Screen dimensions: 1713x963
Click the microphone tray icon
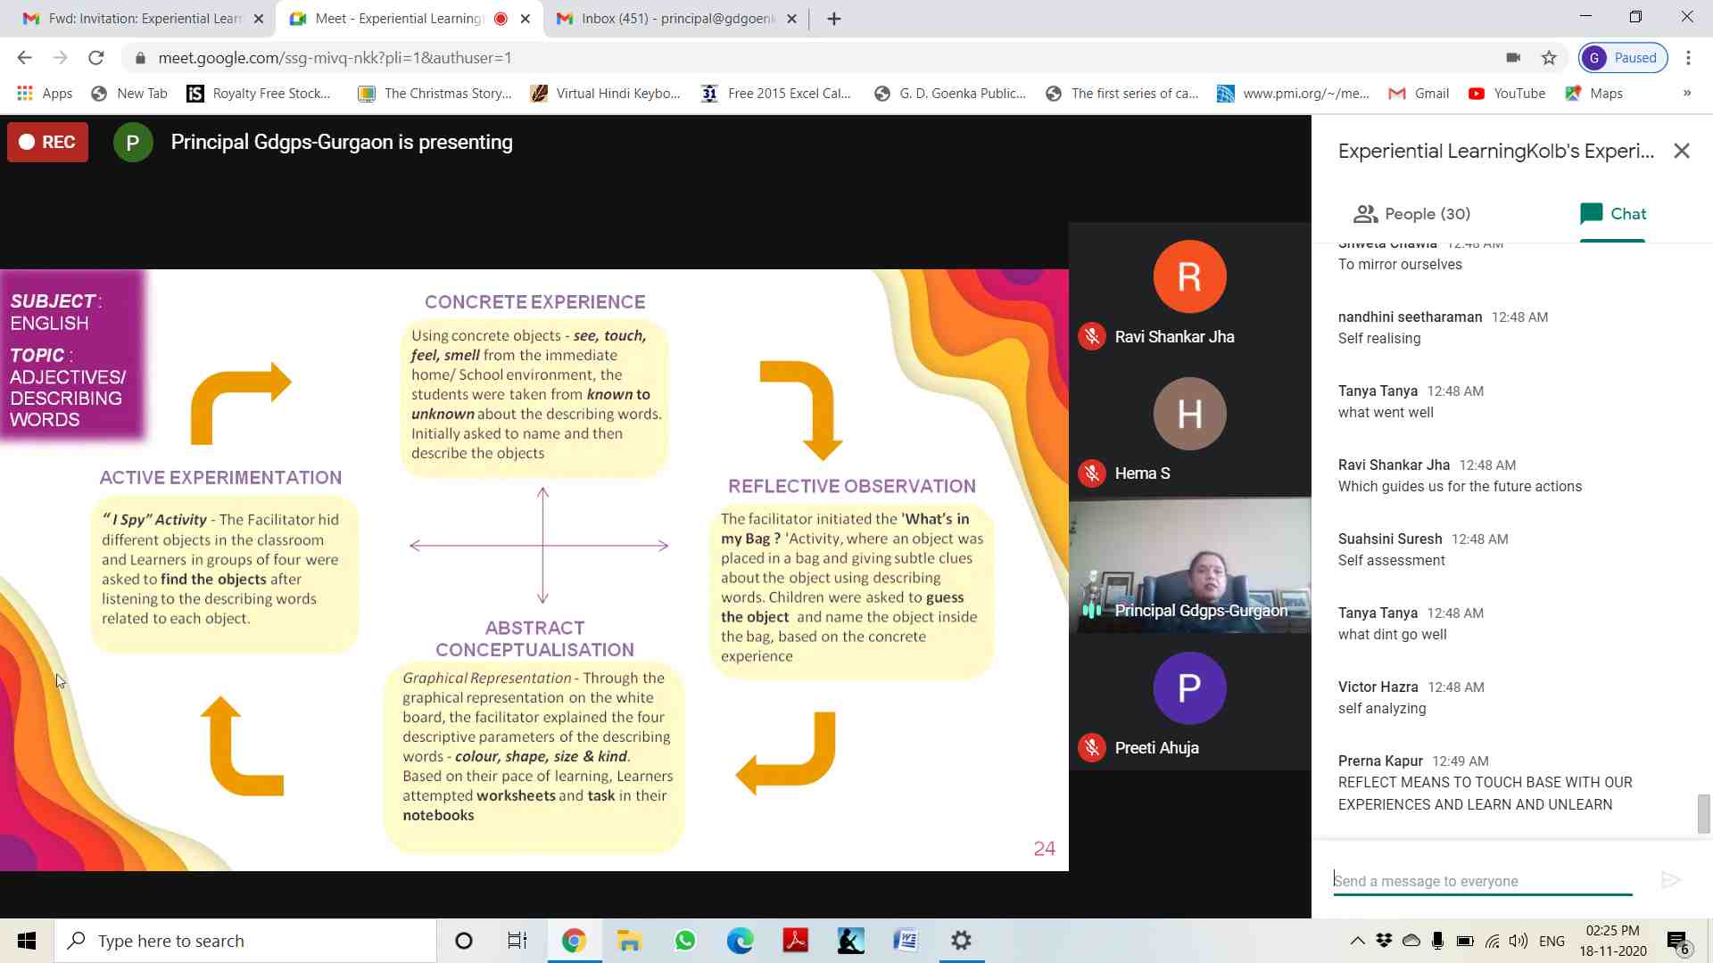pos(1437,941)
